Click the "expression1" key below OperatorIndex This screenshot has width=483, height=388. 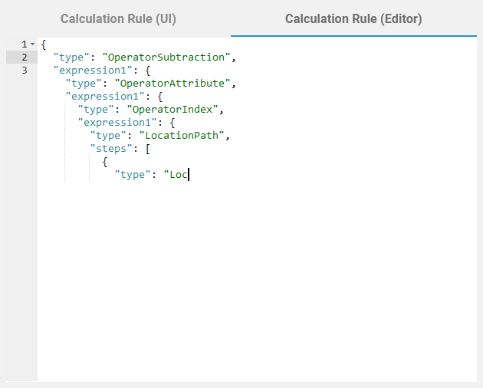coord(112,123)
